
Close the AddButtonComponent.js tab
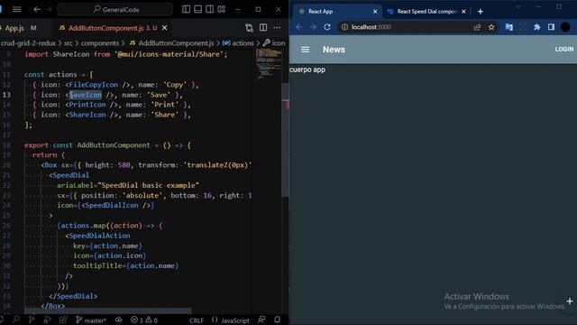(x=165, y=28)
